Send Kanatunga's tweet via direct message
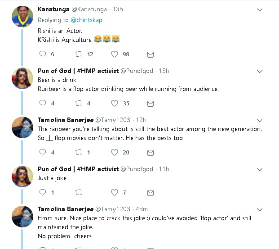 click(x=151, y=54)
